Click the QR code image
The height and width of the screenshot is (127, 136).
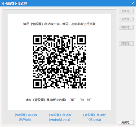coord(60,62)
